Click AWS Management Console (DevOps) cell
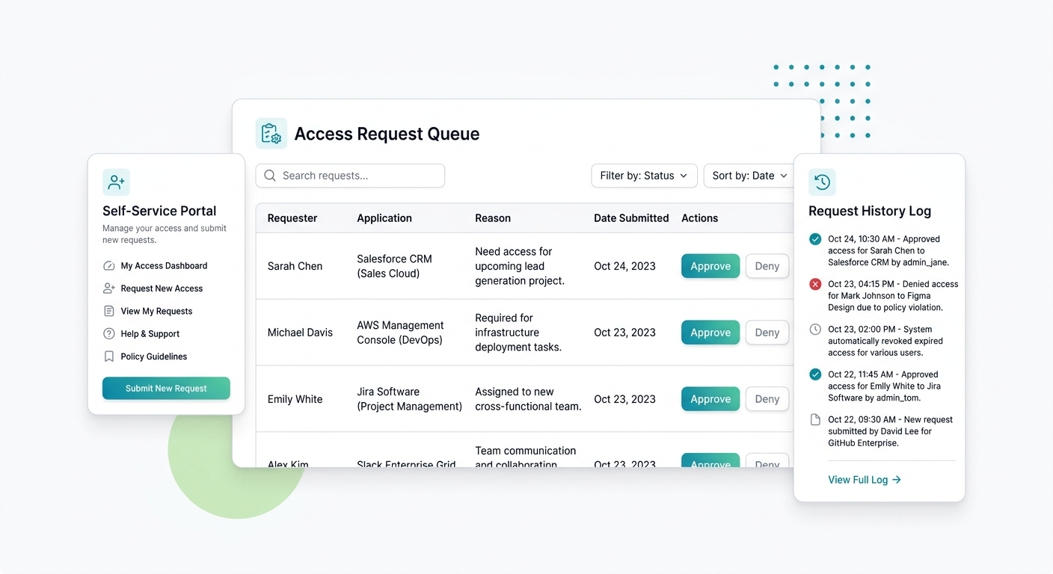This screenshot has width=1053, height=574. (x=400, y=333)
